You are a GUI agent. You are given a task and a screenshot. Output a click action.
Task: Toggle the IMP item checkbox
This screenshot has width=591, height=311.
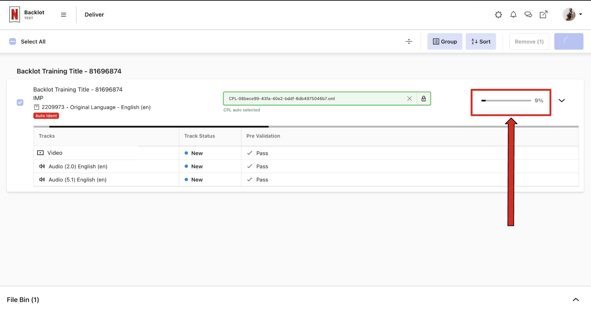(20, 102)
